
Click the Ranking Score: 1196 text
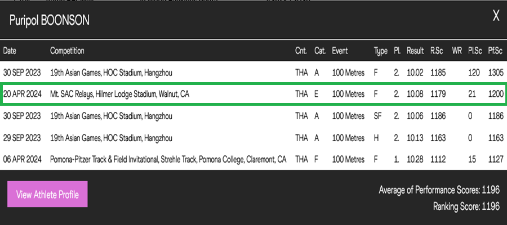pyautogui.click(x=466, y=206)
